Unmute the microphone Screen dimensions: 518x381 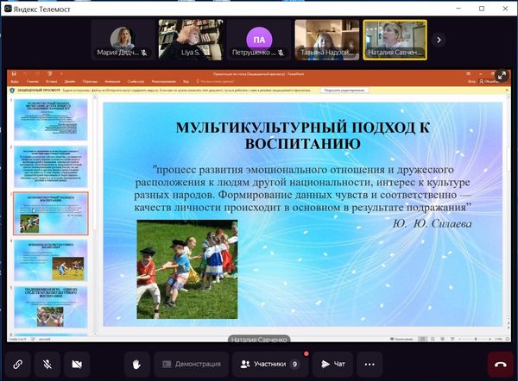48,364
